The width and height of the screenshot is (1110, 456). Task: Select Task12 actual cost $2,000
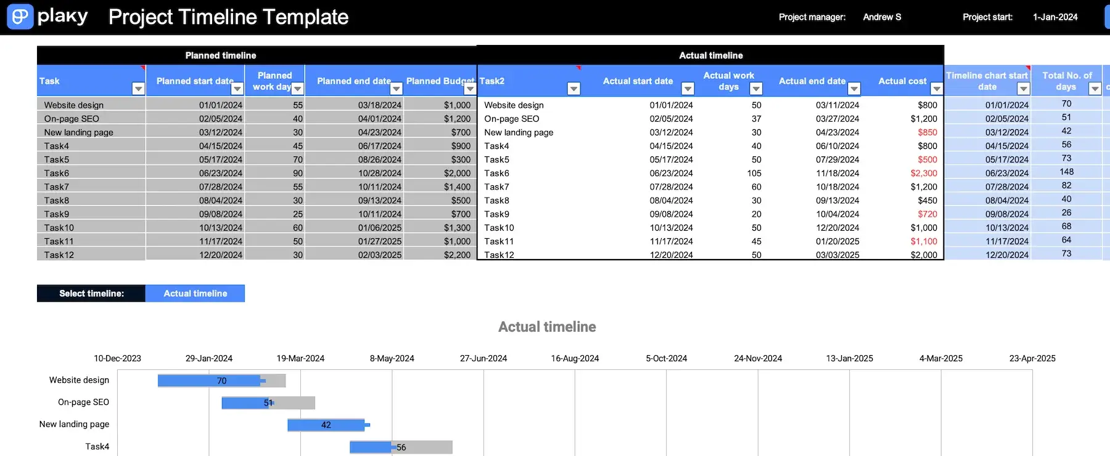pos(924,255)
